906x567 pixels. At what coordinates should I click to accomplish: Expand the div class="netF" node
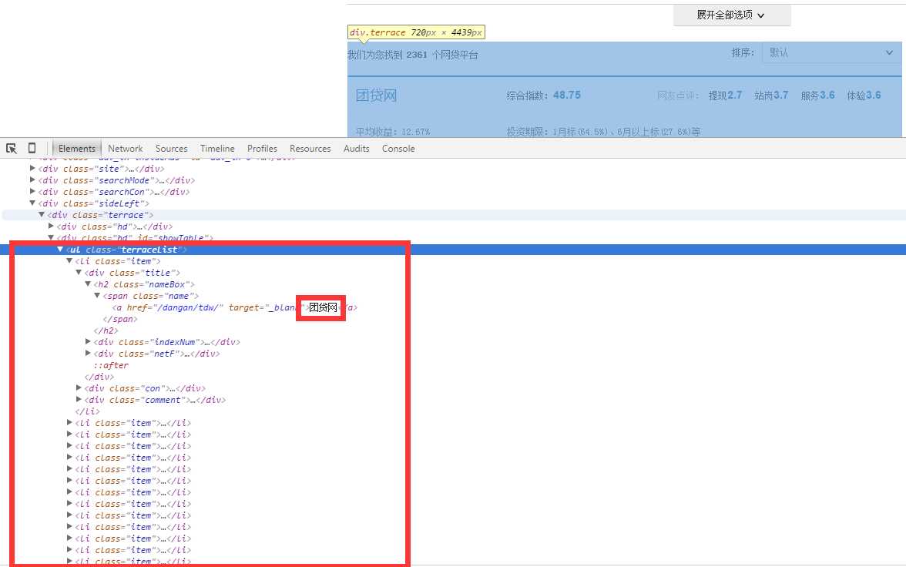click(88, 353)
